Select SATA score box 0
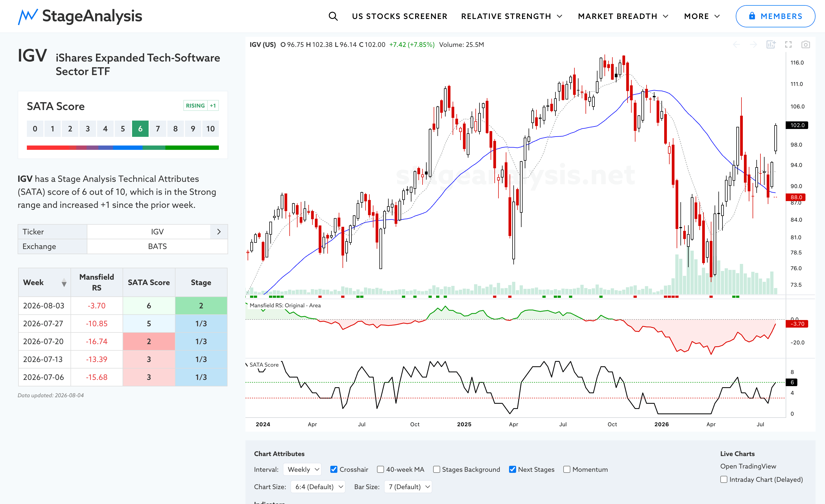The image size is (825, 504). (35, 129)
